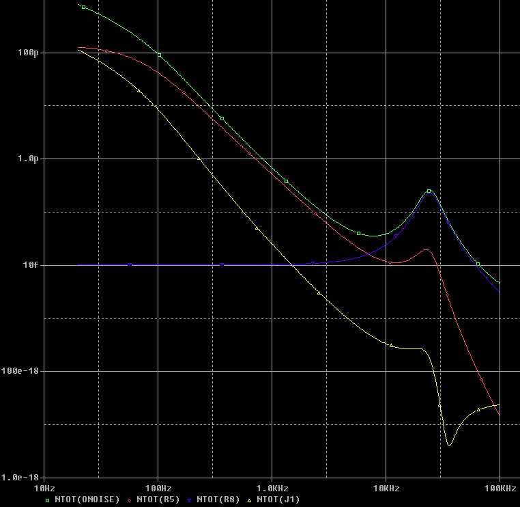520x507 pixels.
Task: Click the 10KHz X-axis label
Action: (386, 489)
